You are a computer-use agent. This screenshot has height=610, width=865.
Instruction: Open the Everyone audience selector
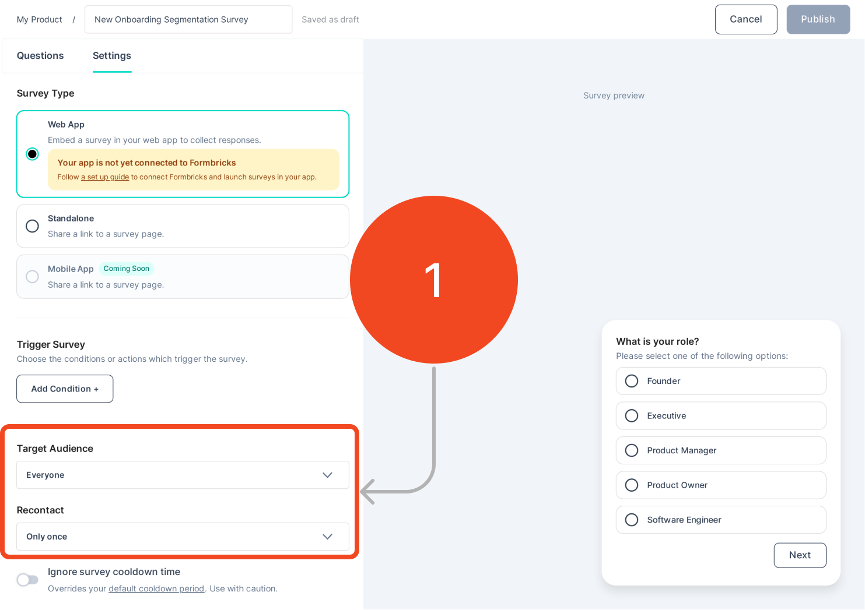pyautogui.click(x=183, y=475)
